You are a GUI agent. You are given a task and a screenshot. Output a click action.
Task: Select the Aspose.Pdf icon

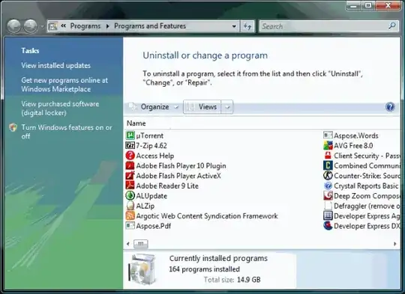coord(130,226)
